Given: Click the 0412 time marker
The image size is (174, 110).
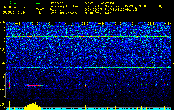Looking at the screenshot, I should (x=35, y=24).
